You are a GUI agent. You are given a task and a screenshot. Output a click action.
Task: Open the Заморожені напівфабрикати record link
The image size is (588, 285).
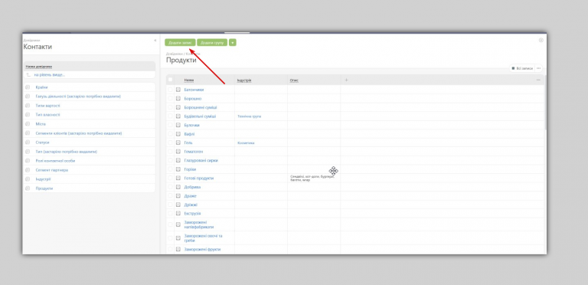pyautogui.click(x=199, y=224)
